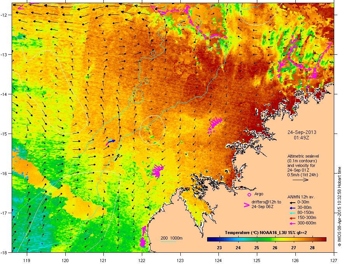Select the red 150-300m arrow legend symbol
The width and height of the screenshot is (342, 264).
tap(292, 218)
